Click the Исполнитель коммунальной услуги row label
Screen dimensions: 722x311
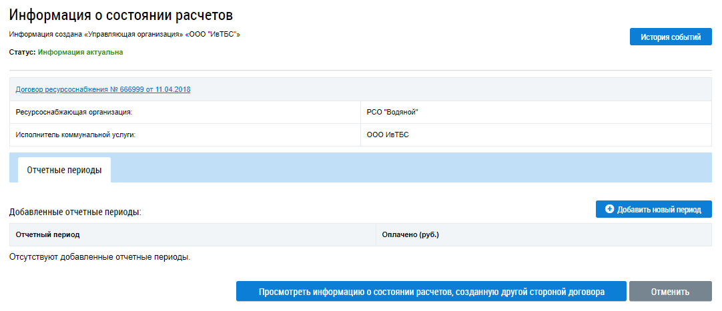pos(80,135)
